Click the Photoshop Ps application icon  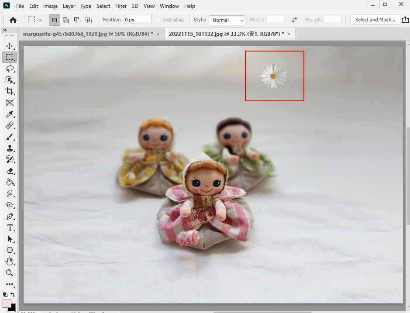click(7, 5)
